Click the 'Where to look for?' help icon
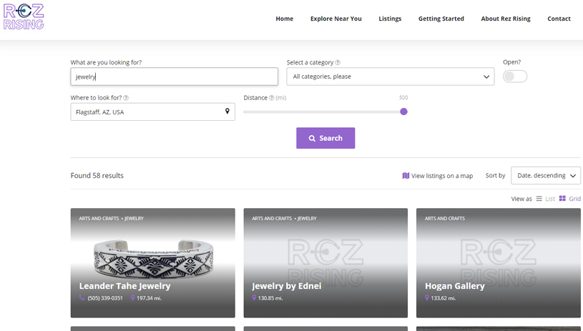Viewport: 583px width, 331px height. pos(126,98)
